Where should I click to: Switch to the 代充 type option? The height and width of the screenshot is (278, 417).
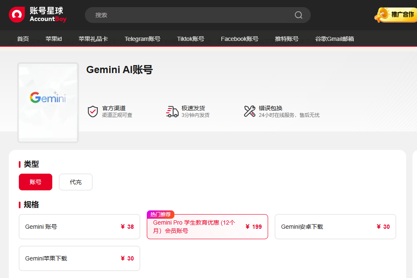click(x=75, y=182)
